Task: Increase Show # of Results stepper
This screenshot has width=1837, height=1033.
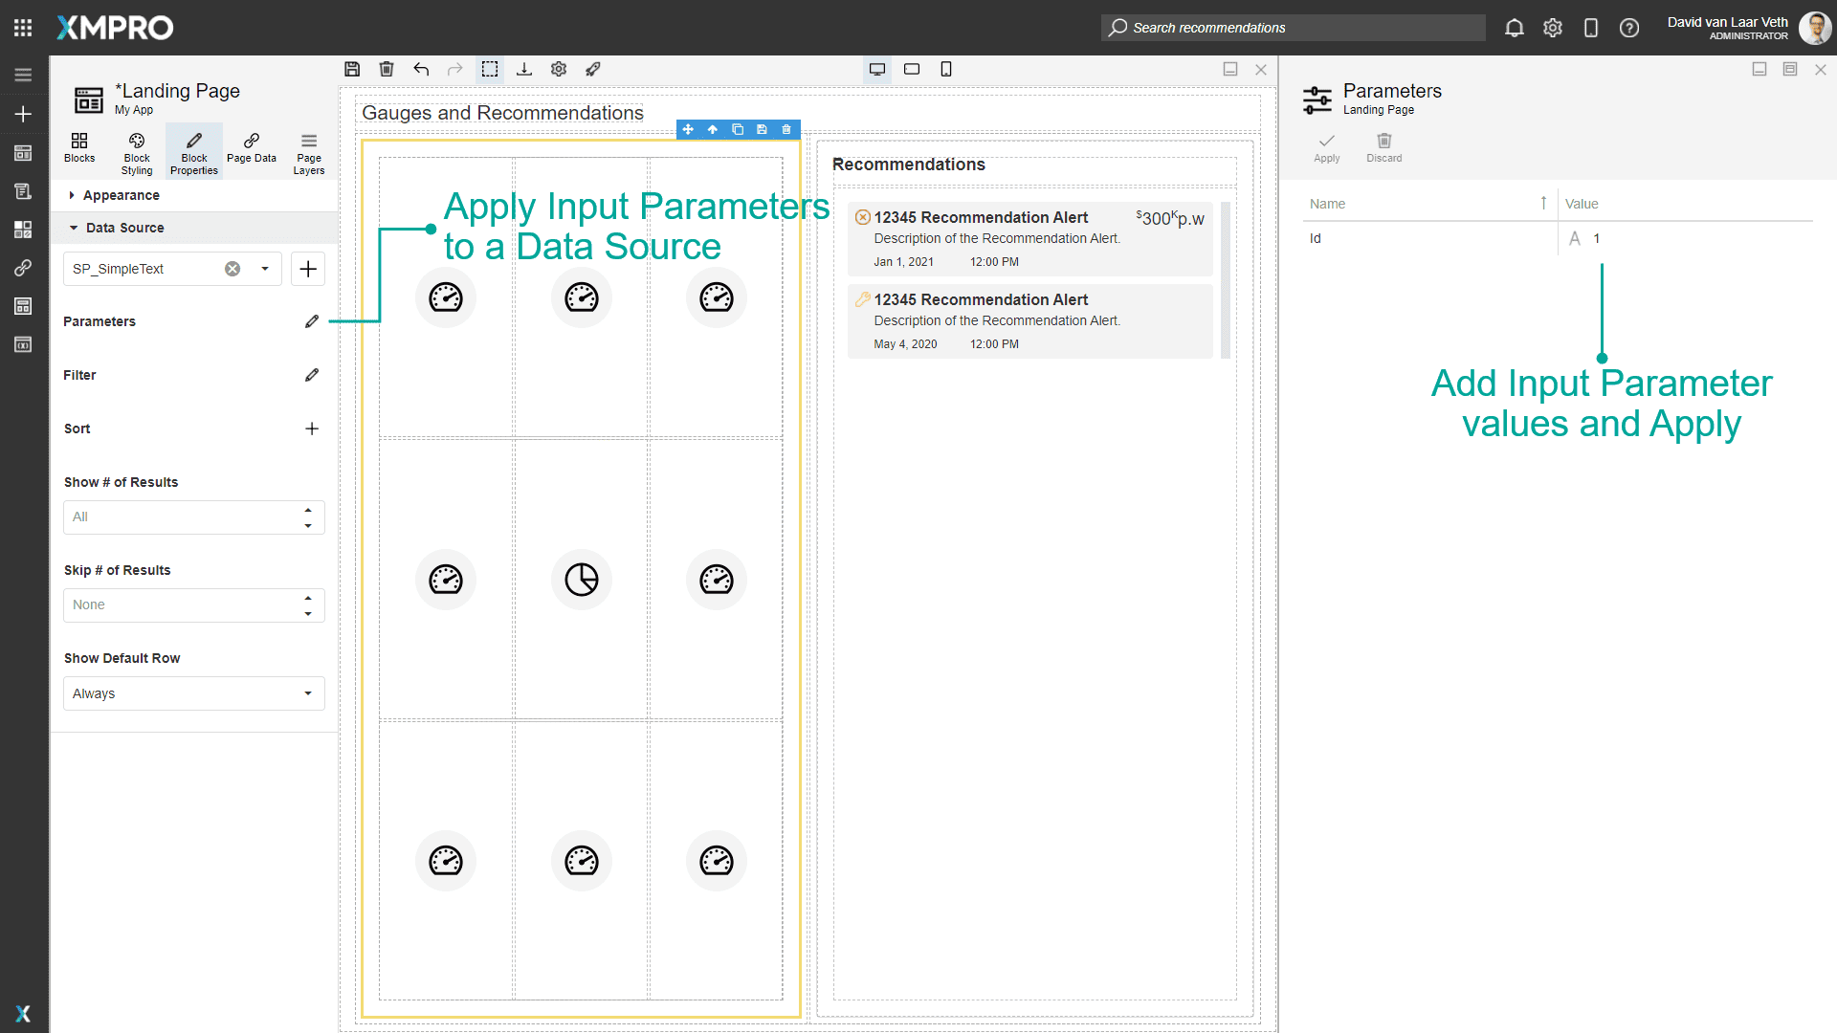Action: (x=308, y=510)
